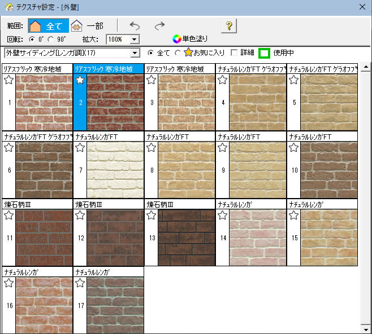The height and width of the screenshot is (334, 372).
Task: Close the テクスチャ設定 dialog
Action: 362,7
